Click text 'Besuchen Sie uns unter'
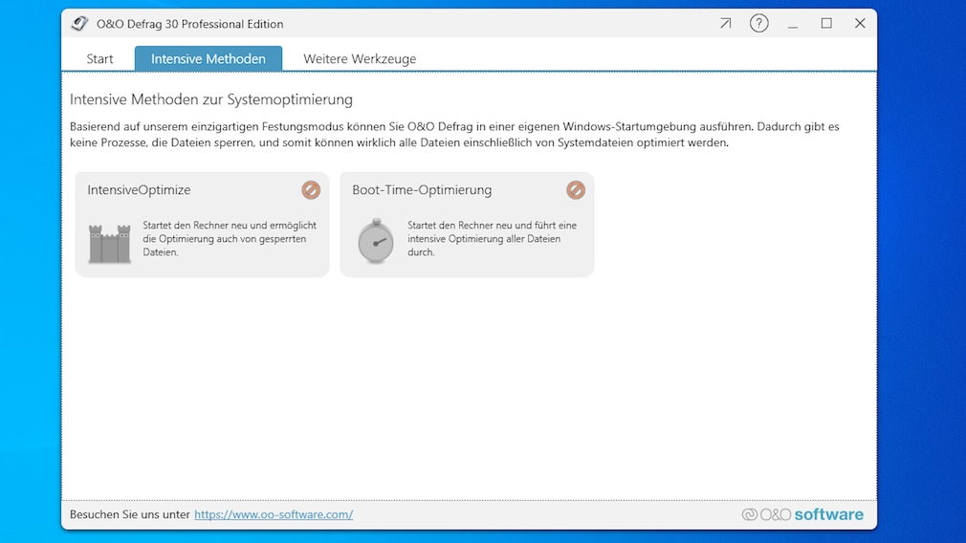Screen dimensions: 966x543 [129, 514]
